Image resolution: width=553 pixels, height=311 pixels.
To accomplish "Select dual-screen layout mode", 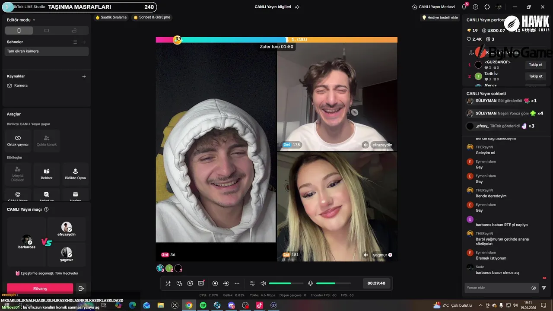I will tap(74, 31).
